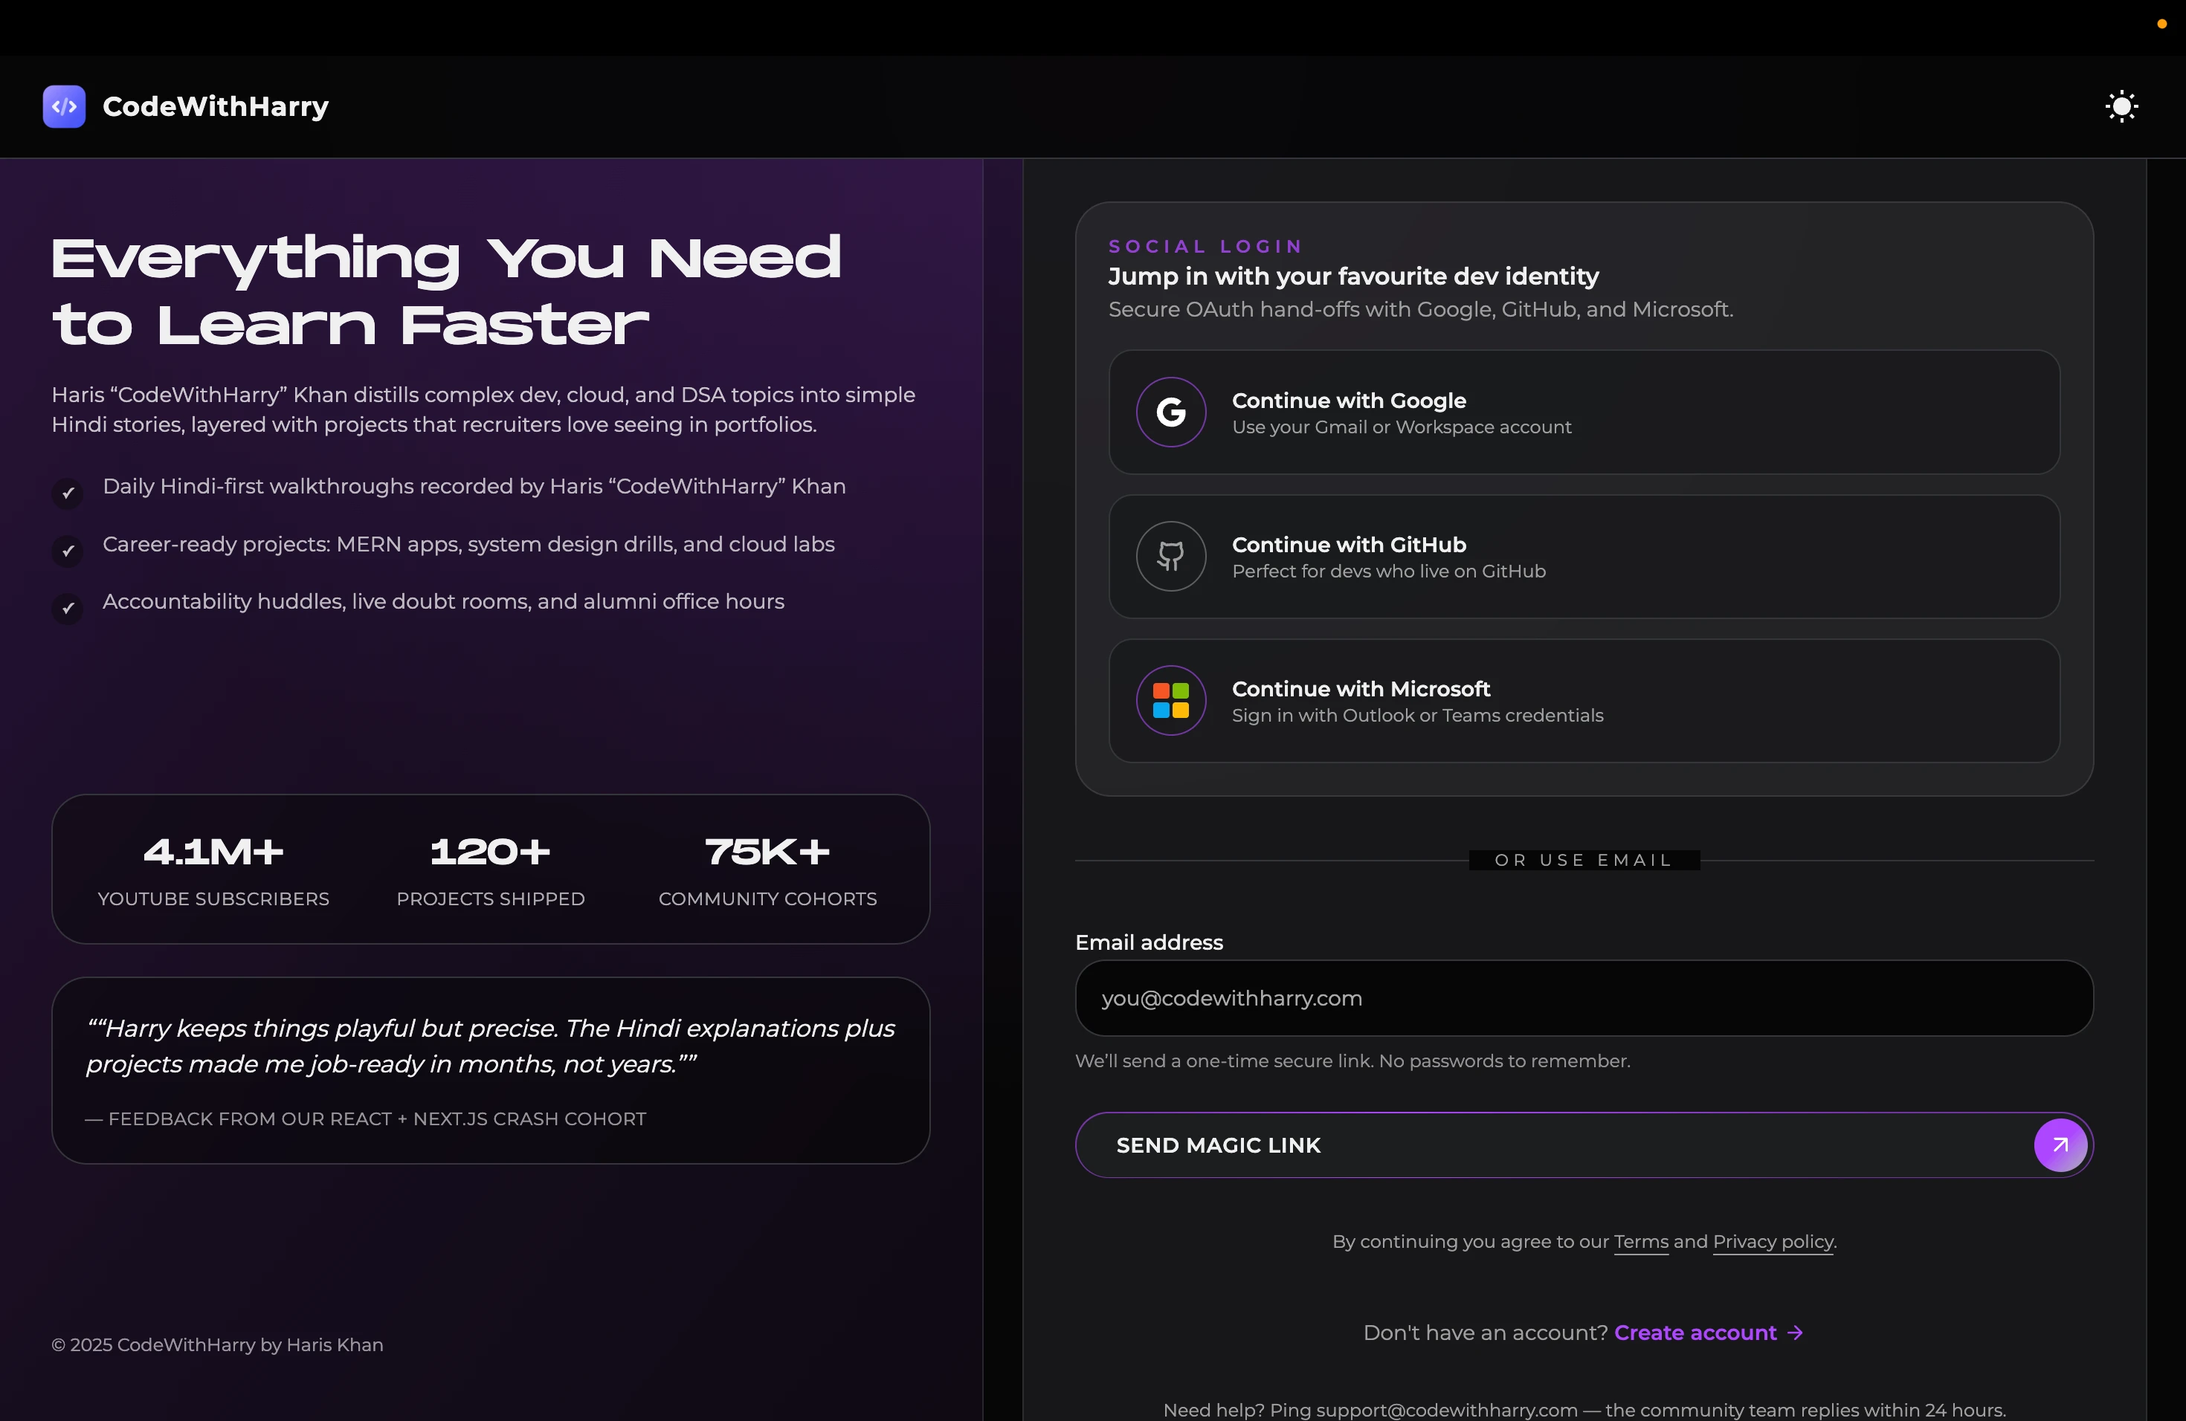Click the Microsoft four-square icon
The image size is (2186, 1421).
1170,700
